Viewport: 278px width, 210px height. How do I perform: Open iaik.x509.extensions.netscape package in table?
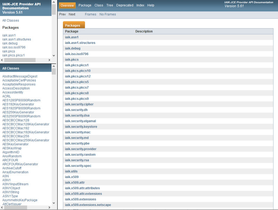[x=88, y=205]
